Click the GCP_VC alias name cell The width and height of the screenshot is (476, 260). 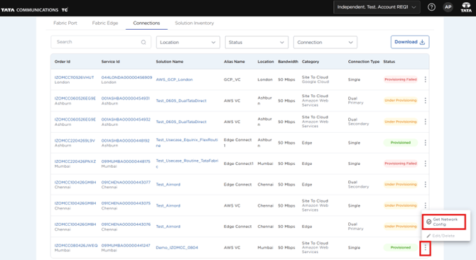pos(232,80)
